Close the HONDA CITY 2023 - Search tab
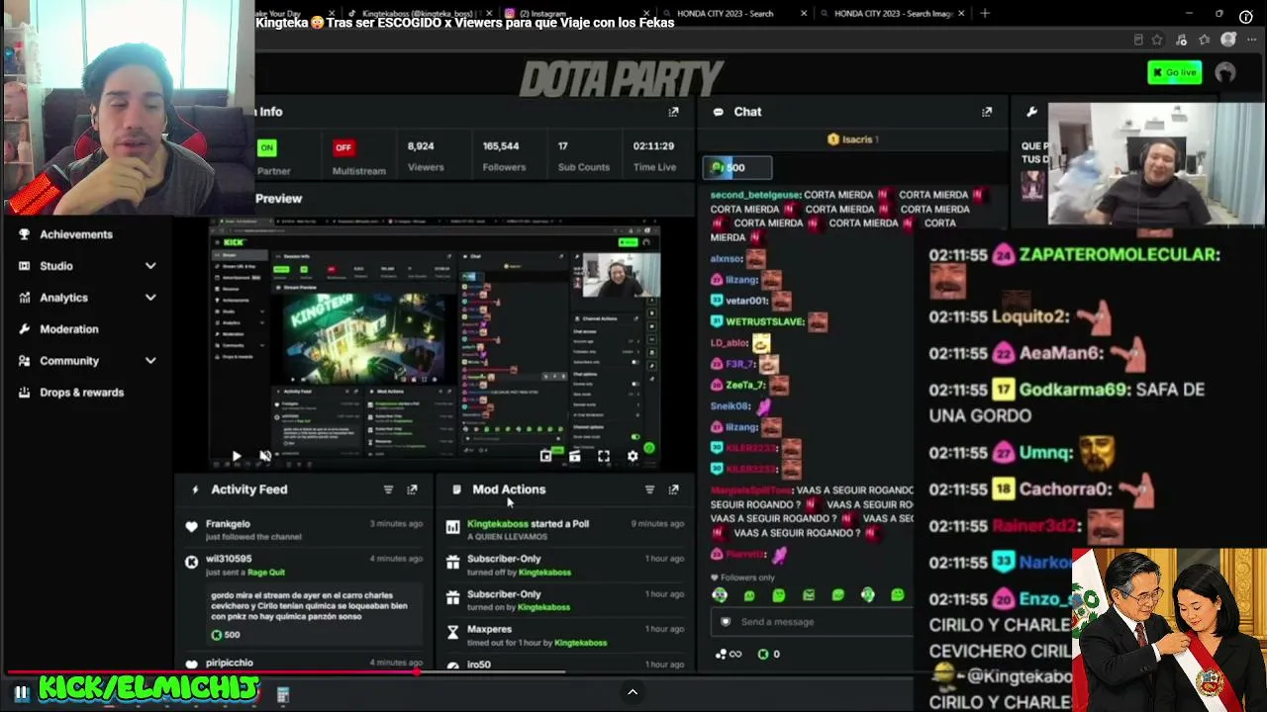The image size is (1267, 712). [x=804, y=14]
